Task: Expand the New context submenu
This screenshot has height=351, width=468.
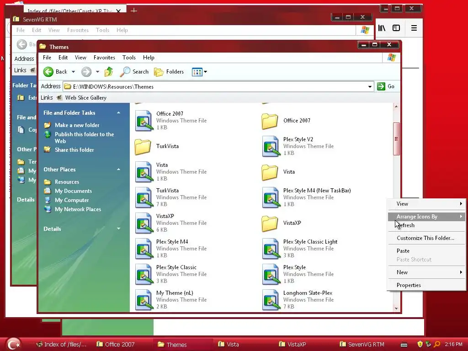Action: click(461, 272)
